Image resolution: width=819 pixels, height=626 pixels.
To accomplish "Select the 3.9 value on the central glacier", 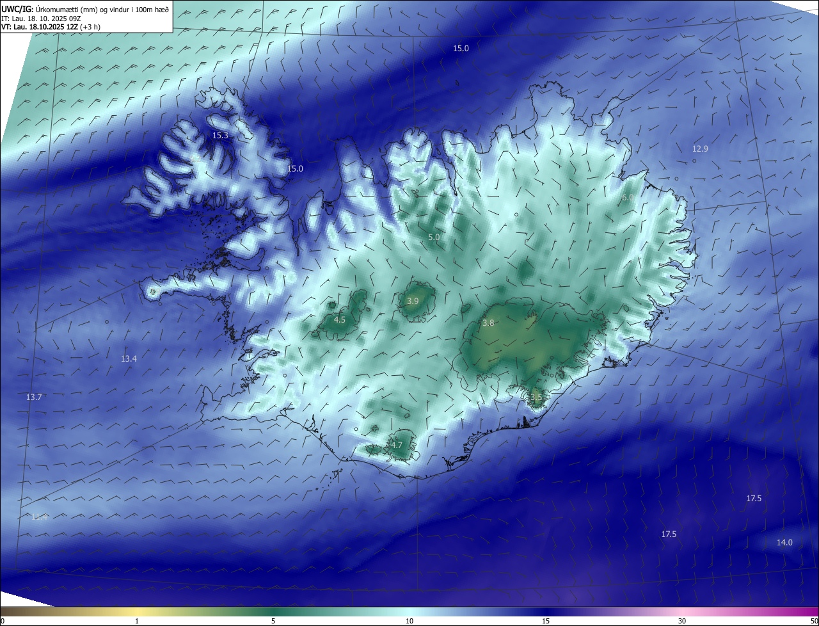I will (x=413, y=301).
